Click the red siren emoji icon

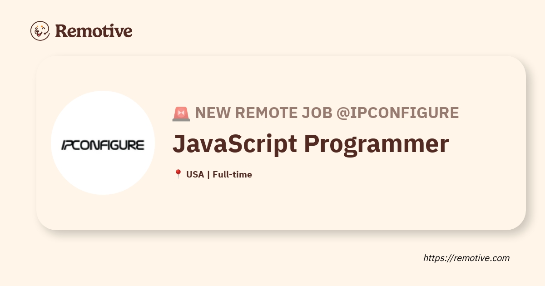(181, 113)
